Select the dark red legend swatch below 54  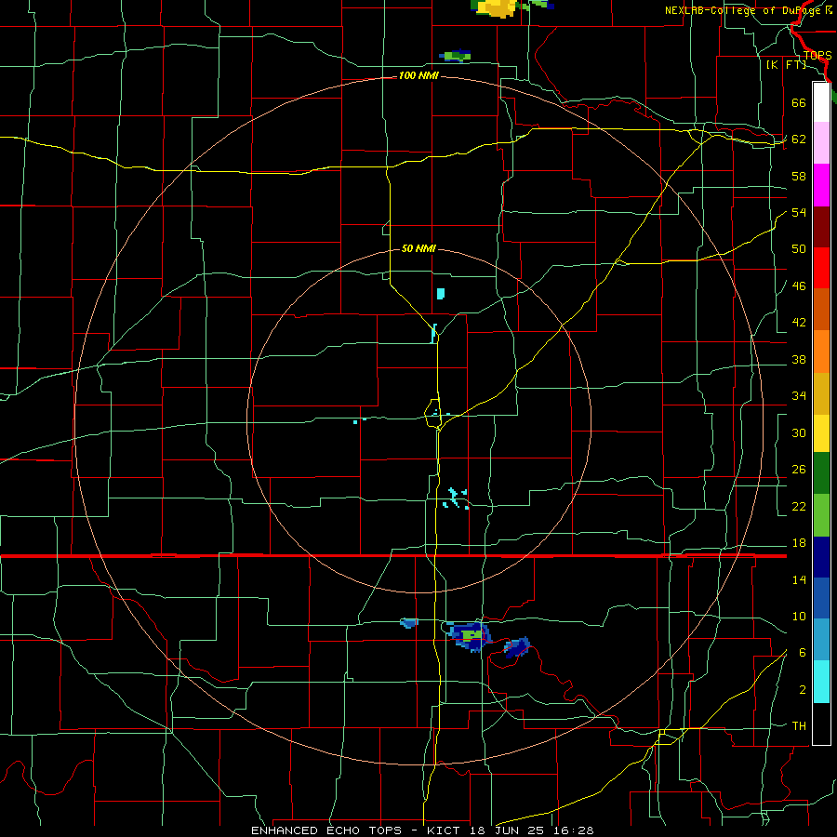pos(821,227)
